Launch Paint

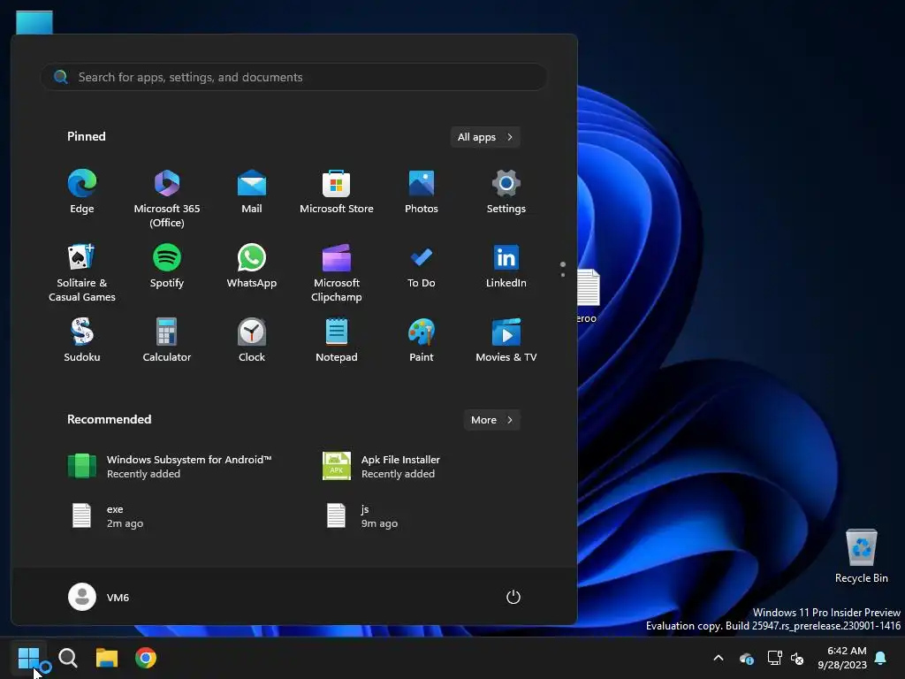coord(422,340)
